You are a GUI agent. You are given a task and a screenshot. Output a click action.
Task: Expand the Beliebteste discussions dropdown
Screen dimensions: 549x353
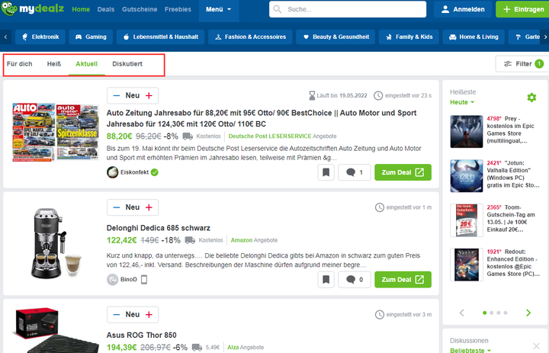[x=470, y=350]
